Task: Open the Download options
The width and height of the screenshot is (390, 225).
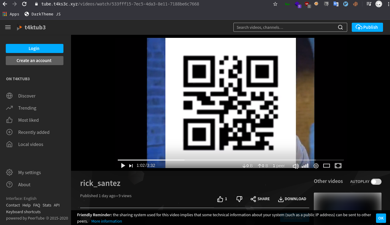Action: point(292,199)
